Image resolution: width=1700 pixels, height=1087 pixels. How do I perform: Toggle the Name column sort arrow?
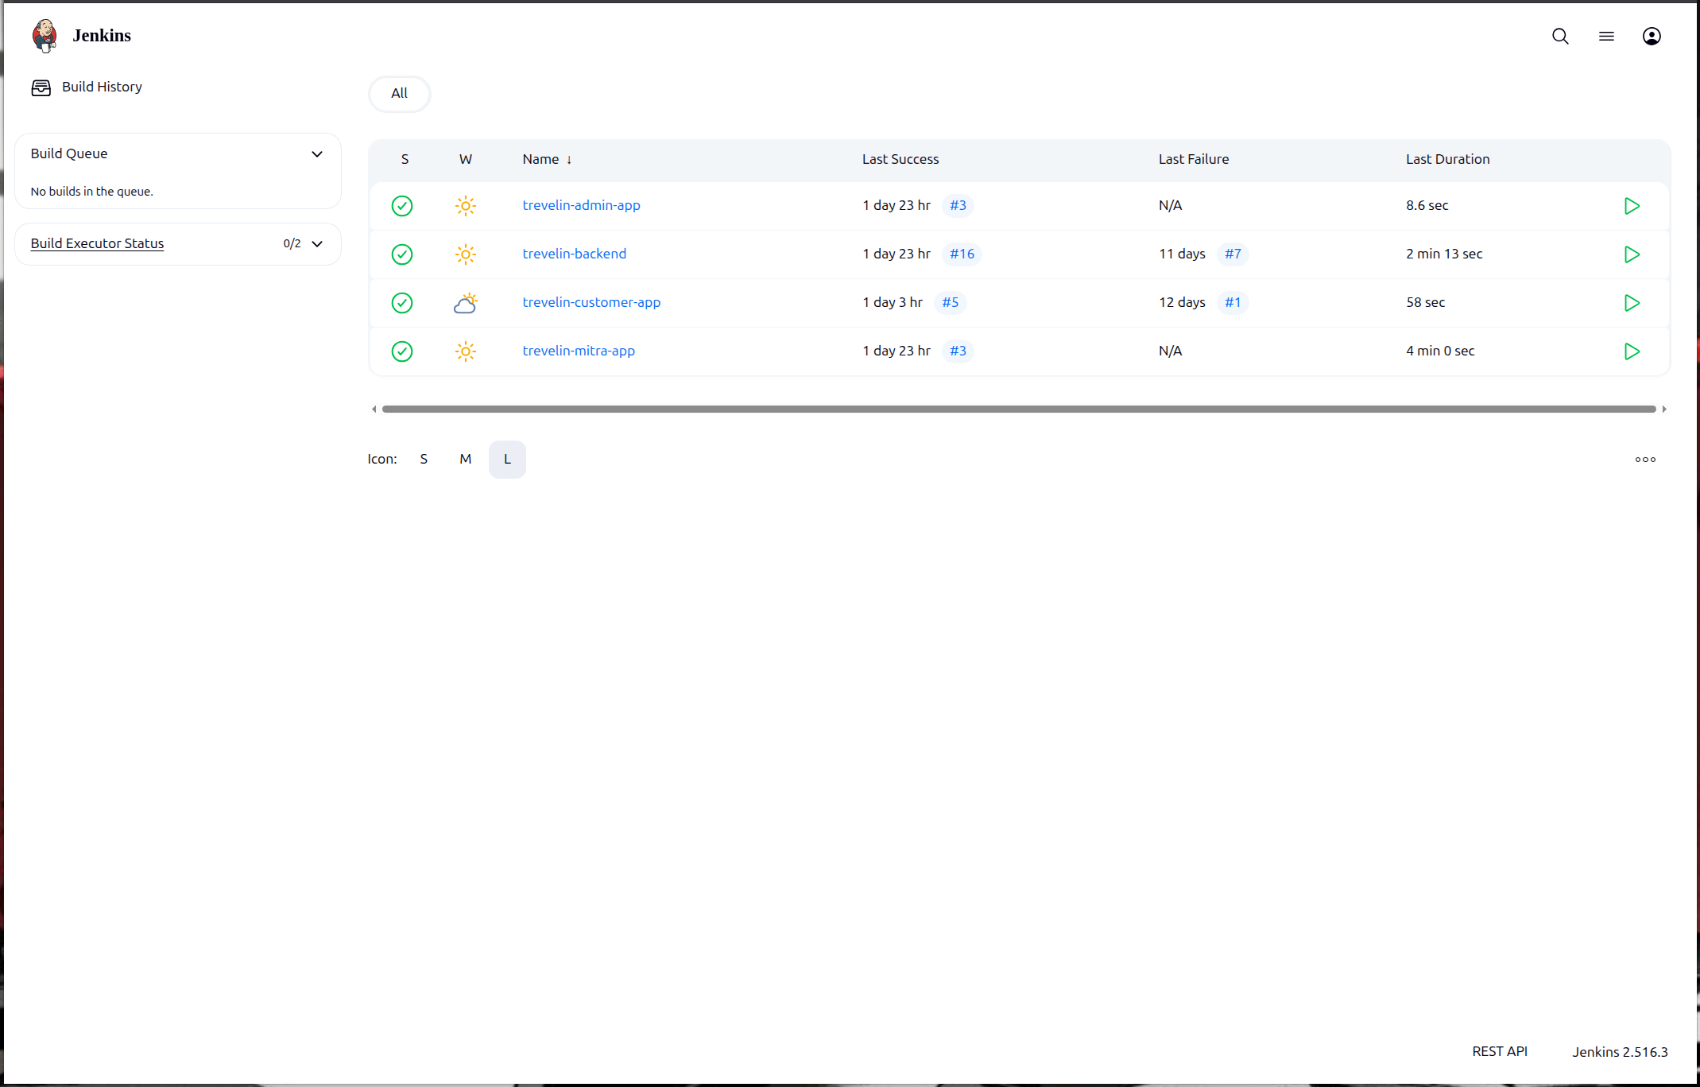[570, 159]
